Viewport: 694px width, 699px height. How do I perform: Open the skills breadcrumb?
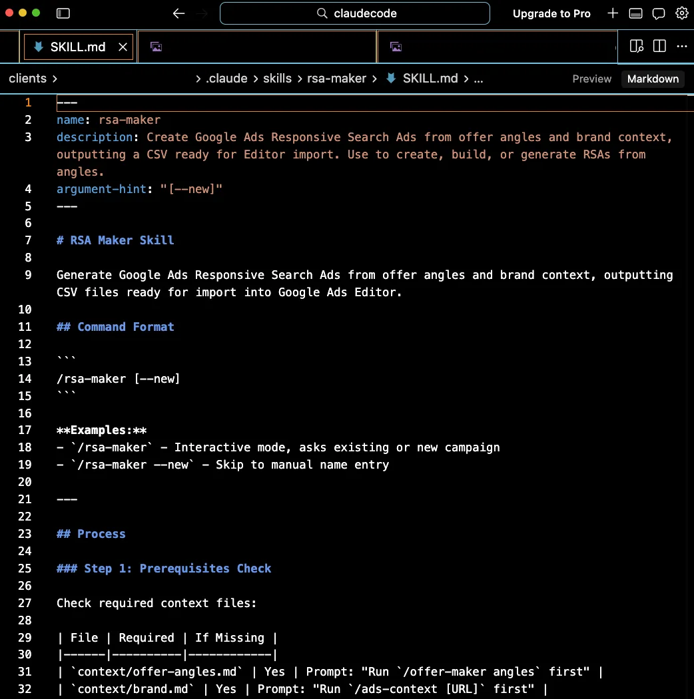(x=277, y=79)
